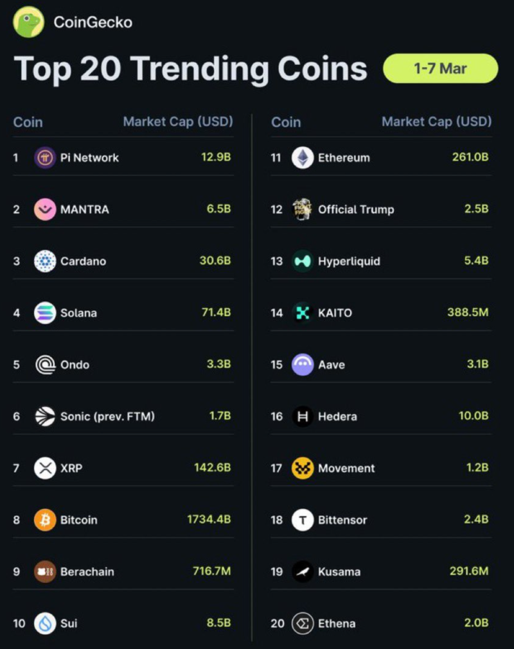Click the Movement yellow icon

coord(303,468)
